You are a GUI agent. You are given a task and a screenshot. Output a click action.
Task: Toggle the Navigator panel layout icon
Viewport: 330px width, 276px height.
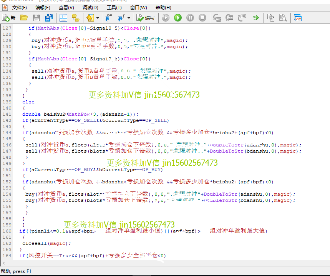63,18
